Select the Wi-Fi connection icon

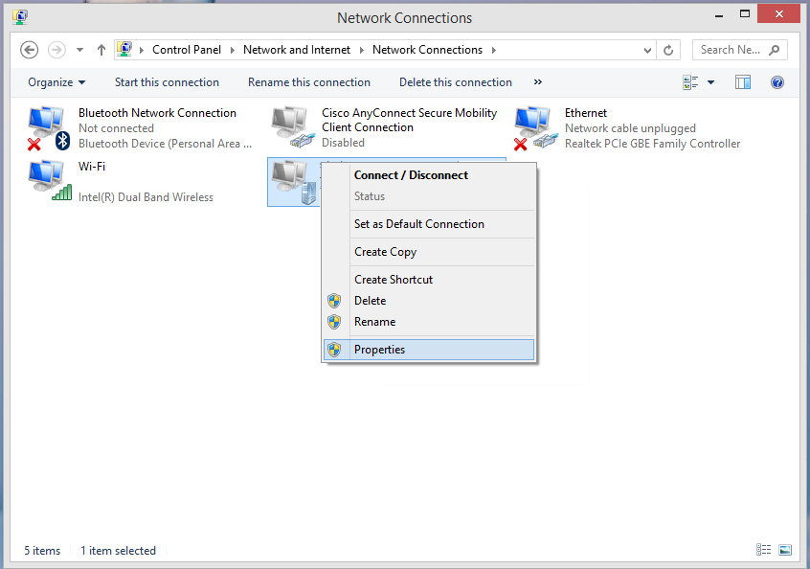tap(48, 180)
